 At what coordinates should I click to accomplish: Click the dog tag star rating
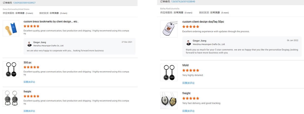[191, 27]
